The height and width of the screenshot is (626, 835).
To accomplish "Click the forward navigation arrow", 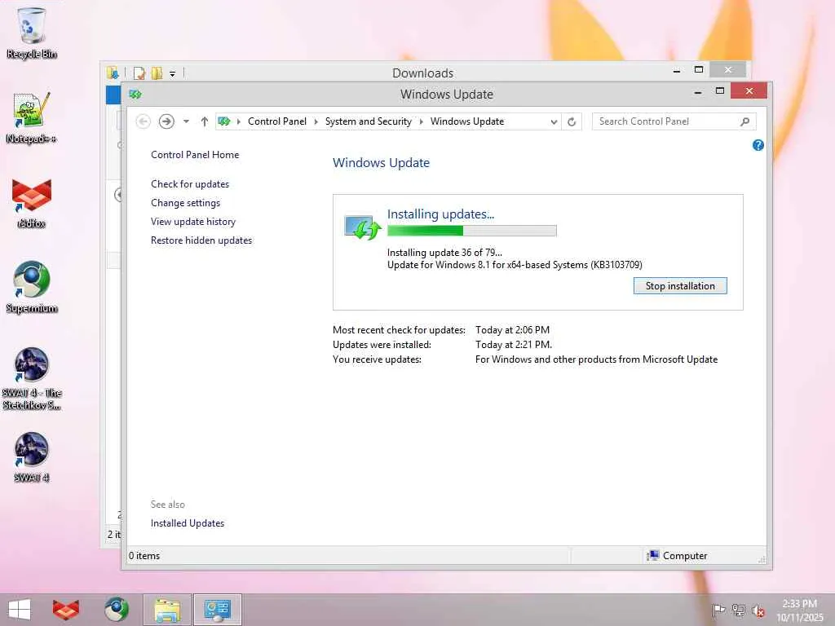I will click(x=166, y=122).
